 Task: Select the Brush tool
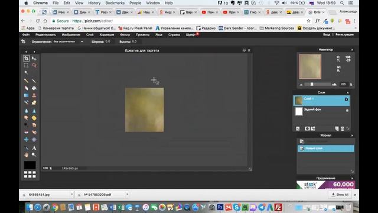[x=34, y=81]
